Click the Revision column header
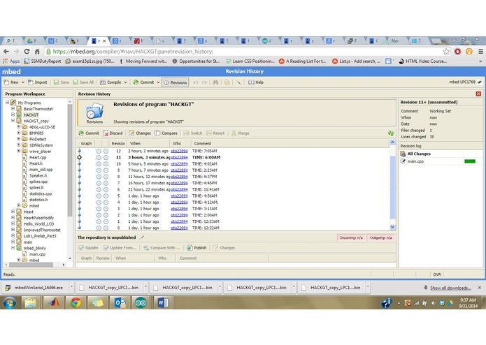Image resolution: width=486 pixels, height=345 pixels. tap(117, 144)
